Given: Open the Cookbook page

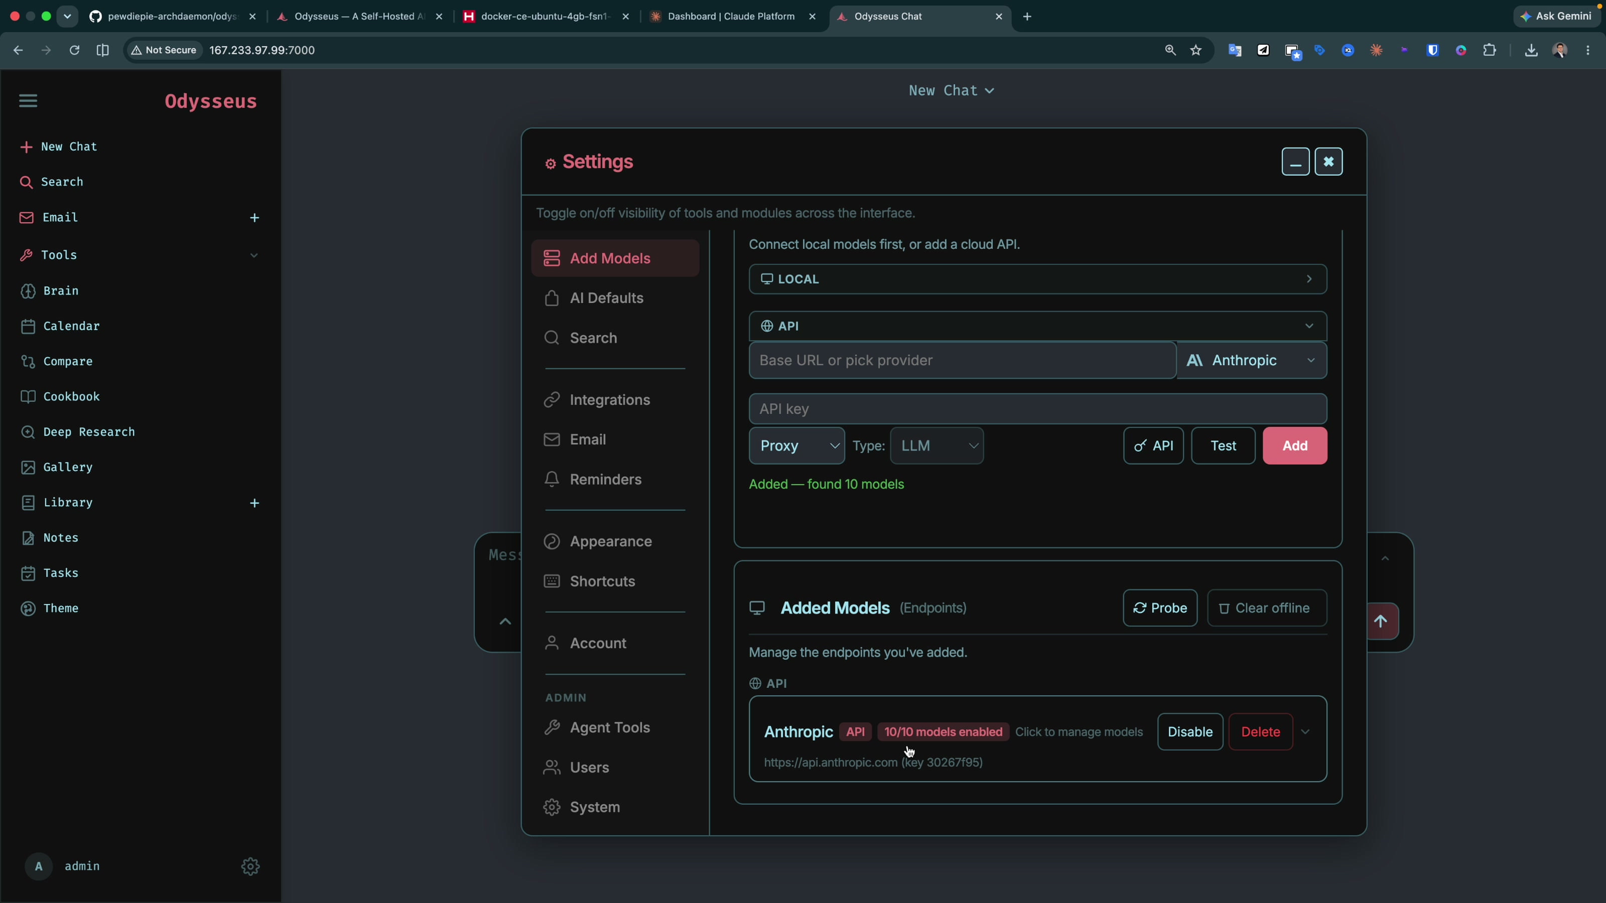Looking at the screenshot, I should [x=60, y=396].
